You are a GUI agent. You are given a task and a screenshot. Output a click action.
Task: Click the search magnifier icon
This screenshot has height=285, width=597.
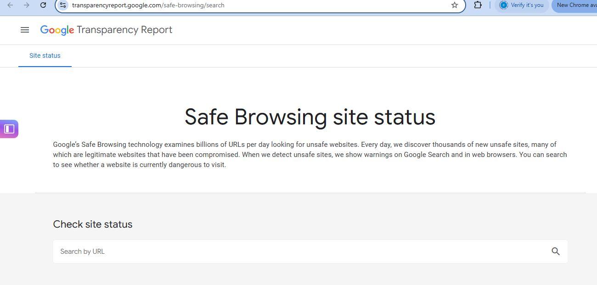[x=555, y=251]
